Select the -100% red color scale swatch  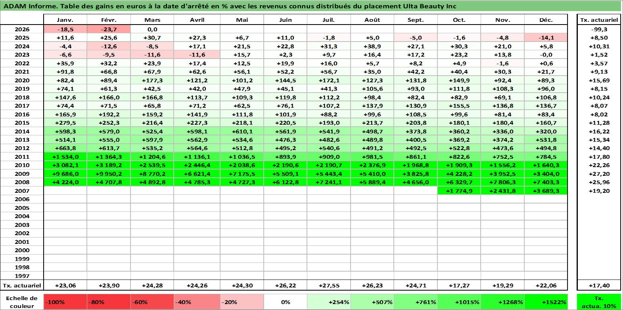pyautogui.click(x=65, y=302)
